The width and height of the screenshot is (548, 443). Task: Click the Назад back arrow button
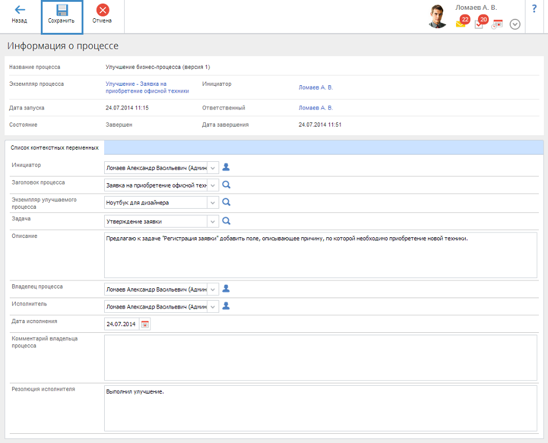pyautogui.click(x=19, y=15)
